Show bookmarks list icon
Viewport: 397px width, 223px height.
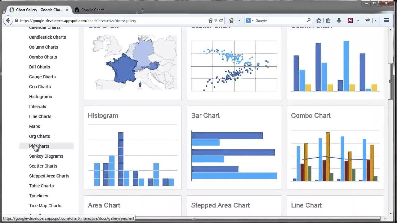328,20
